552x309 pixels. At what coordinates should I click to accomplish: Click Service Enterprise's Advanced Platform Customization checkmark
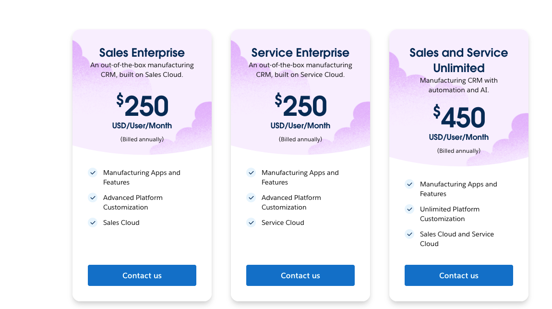pos(251,198)
